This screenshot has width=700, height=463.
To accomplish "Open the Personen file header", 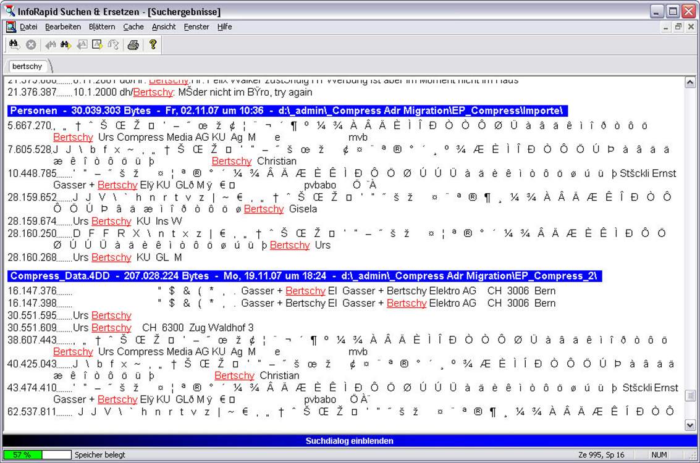I will point(287,111).
